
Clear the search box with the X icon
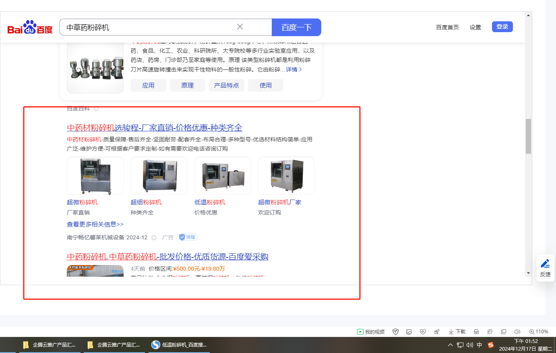(x=240, y=27)
